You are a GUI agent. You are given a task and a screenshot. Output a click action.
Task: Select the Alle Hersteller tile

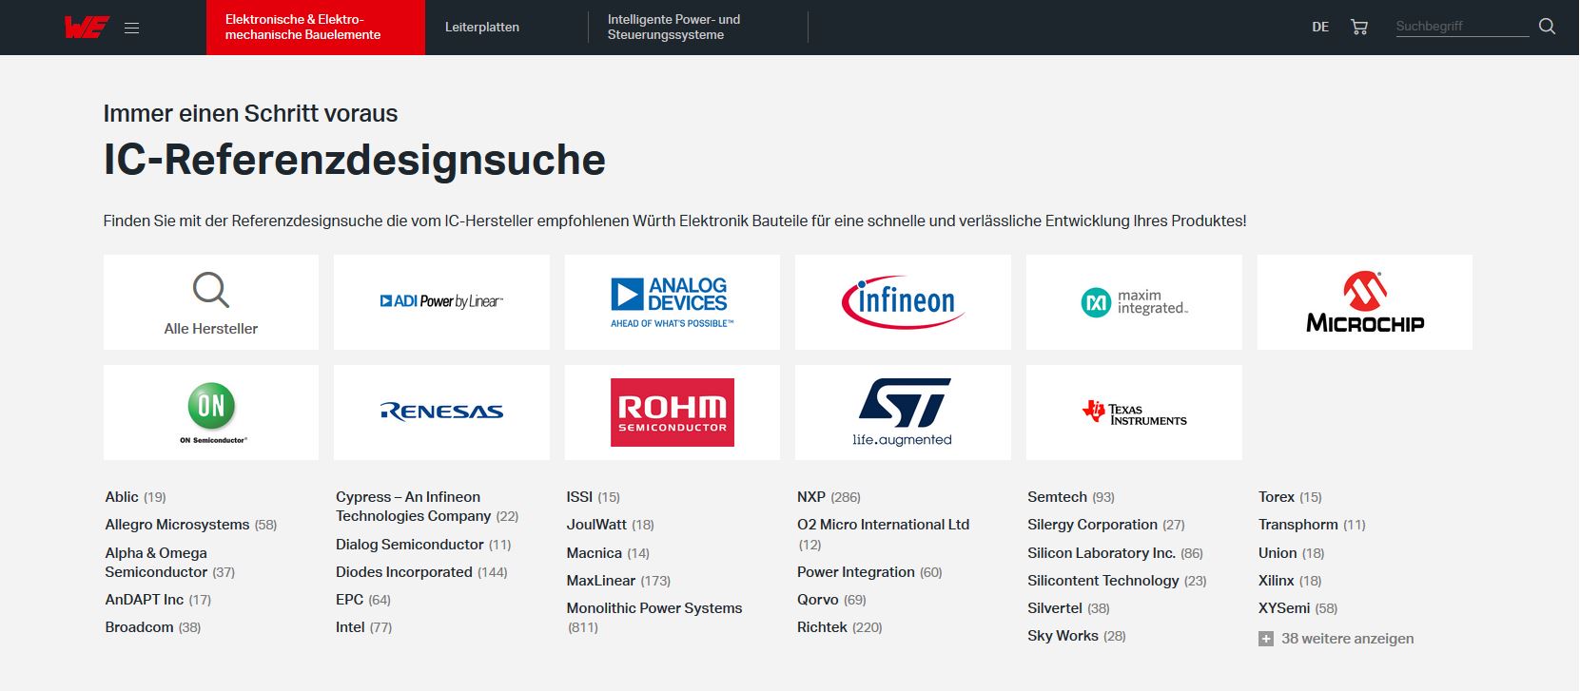point(211,302)
